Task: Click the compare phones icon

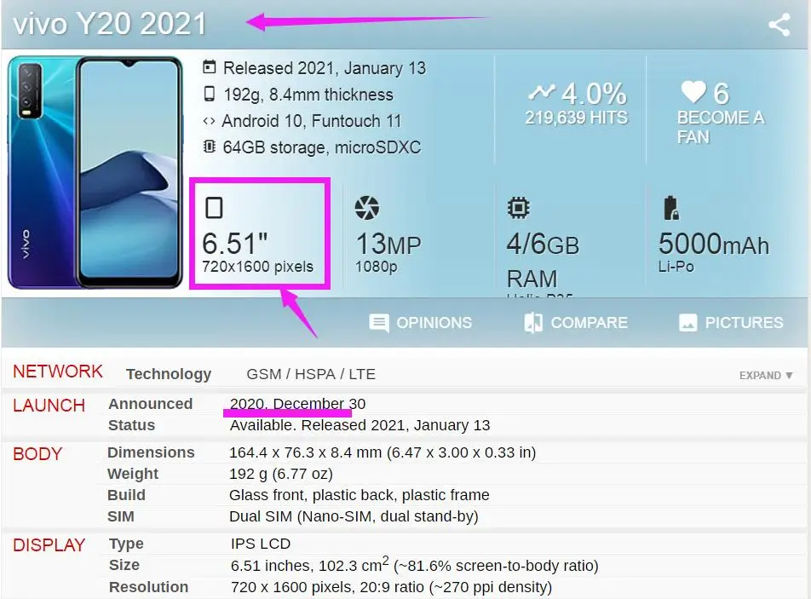Action: 533,323
